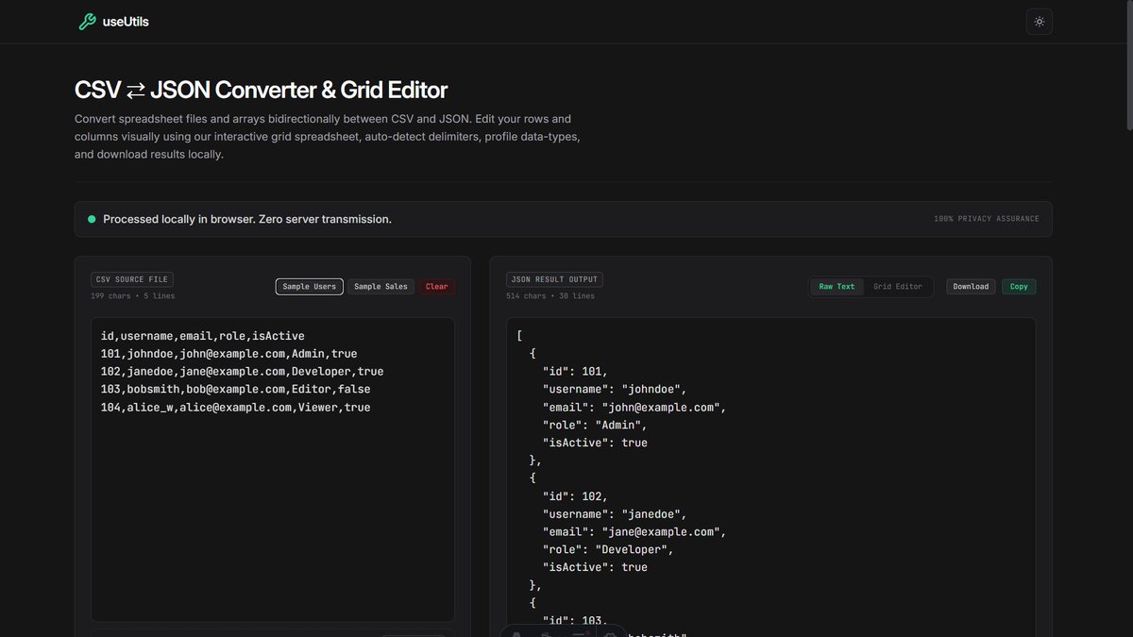Clear the CSV source input
The width and height of the screenshot is (1133, 637).
[x=437, y=286]
